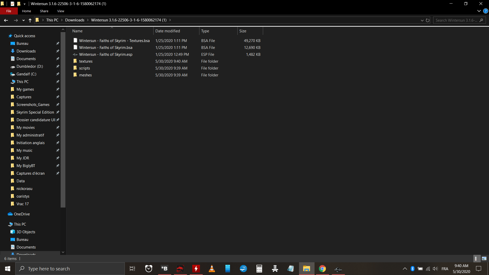Refresh the current folder view
489x275 pixels.
428,20
